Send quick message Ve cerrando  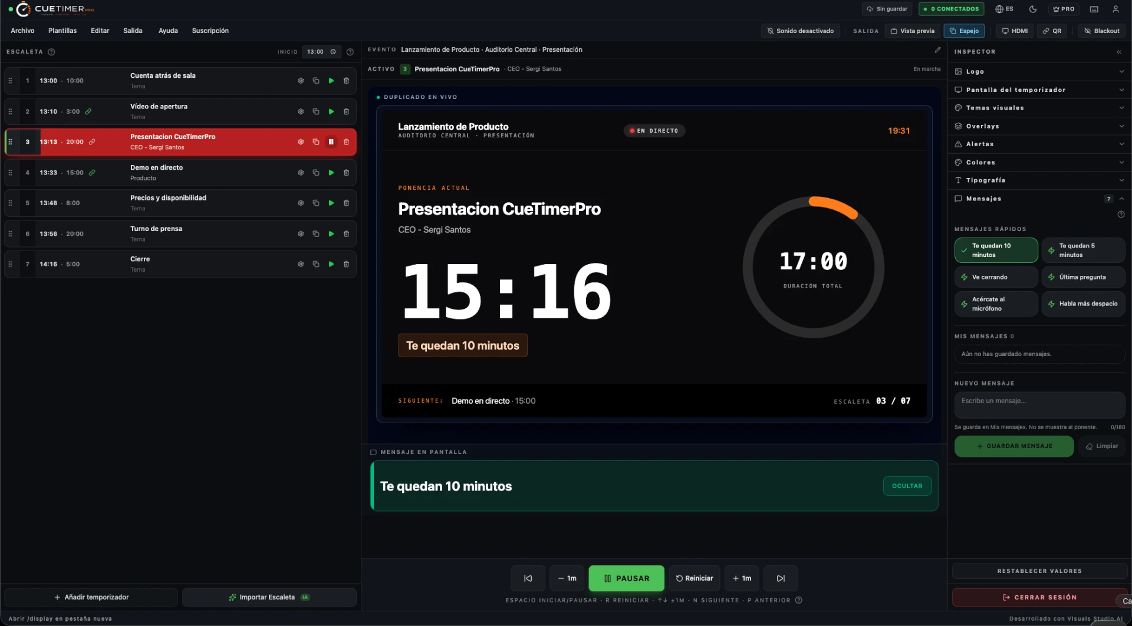996,277
